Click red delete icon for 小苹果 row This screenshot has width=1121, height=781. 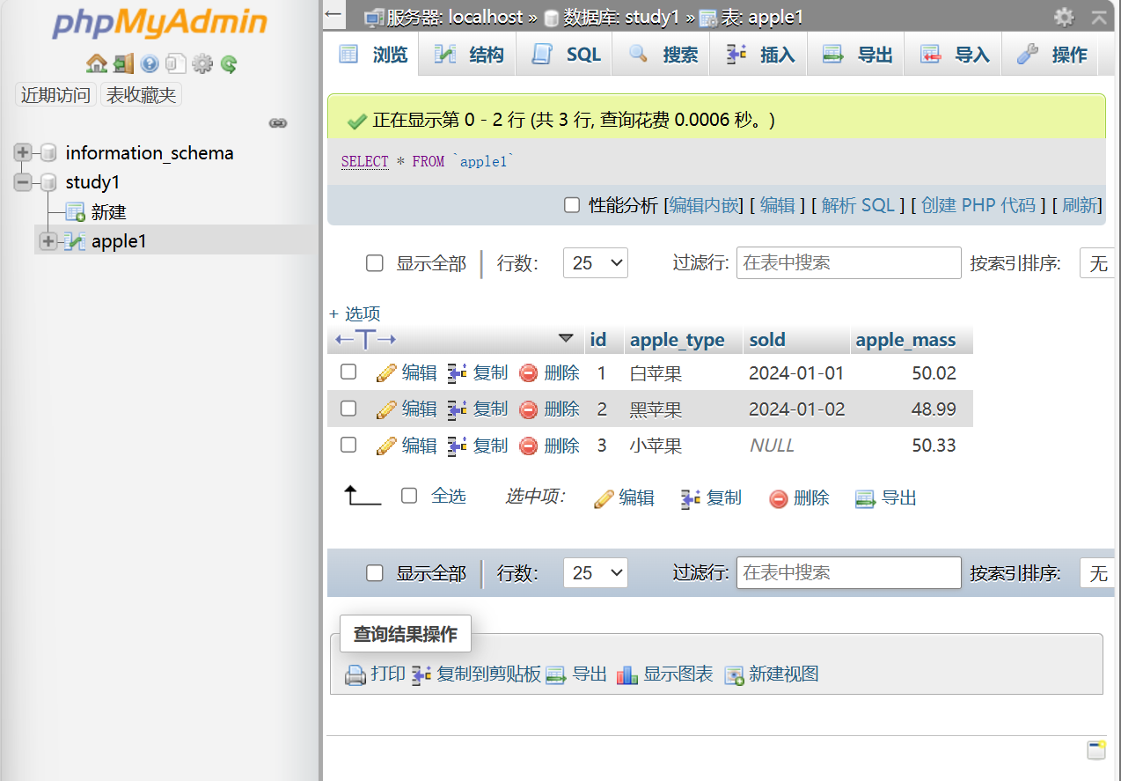pos(528,446)
